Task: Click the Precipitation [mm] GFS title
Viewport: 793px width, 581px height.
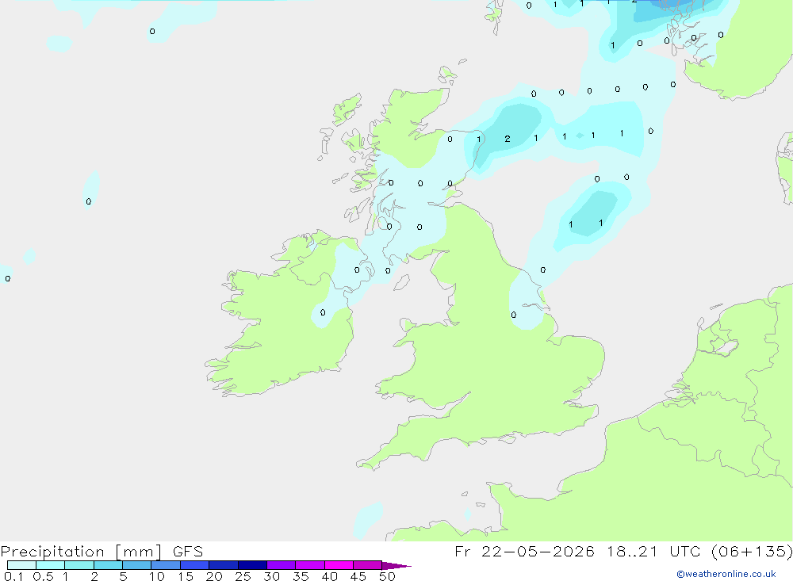Action: tap(102, 551)
